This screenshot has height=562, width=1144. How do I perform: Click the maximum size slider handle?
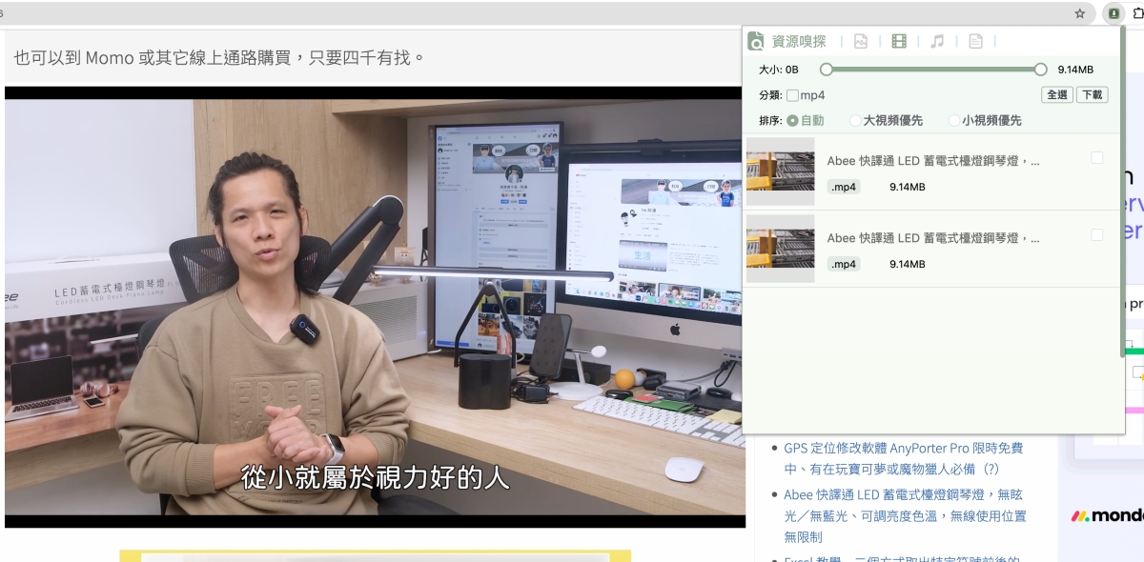click(1040, 70)
